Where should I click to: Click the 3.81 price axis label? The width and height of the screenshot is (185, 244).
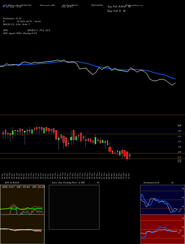click(179, 136)
